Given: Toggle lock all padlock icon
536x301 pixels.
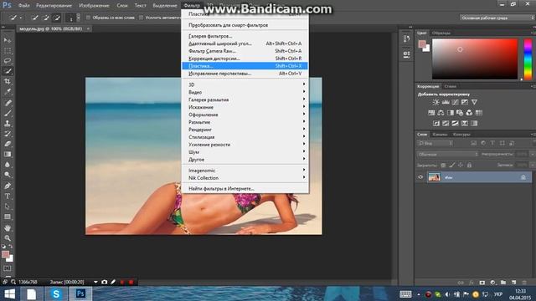Looking at the screenshot, I should (x=469, y=166).
